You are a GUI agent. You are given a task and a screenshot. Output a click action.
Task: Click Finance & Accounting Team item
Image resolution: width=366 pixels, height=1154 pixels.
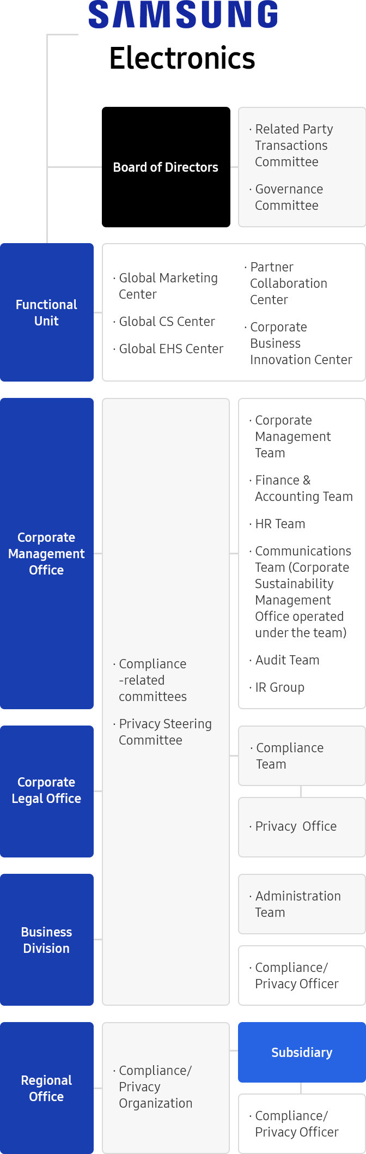pos(303,488)
